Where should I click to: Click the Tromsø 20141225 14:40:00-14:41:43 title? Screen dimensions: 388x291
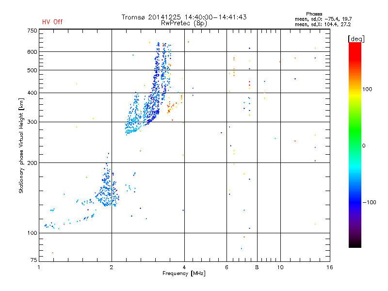point(184,17)
